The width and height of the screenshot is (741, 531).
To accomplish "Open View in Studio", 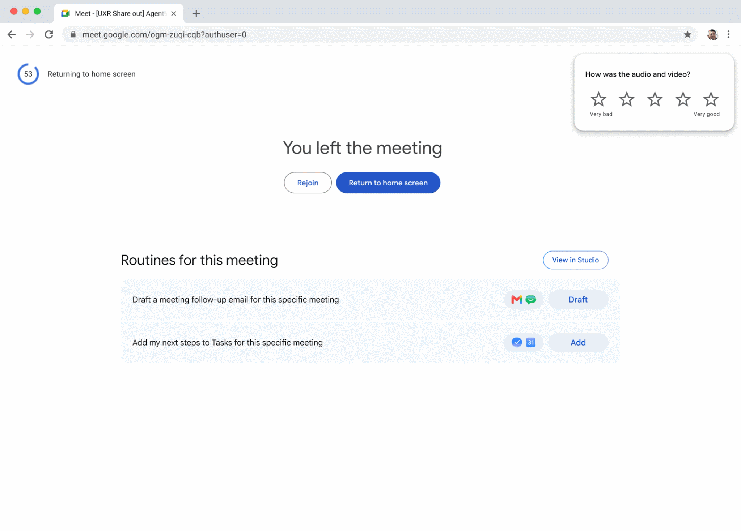I will point(575,260).
